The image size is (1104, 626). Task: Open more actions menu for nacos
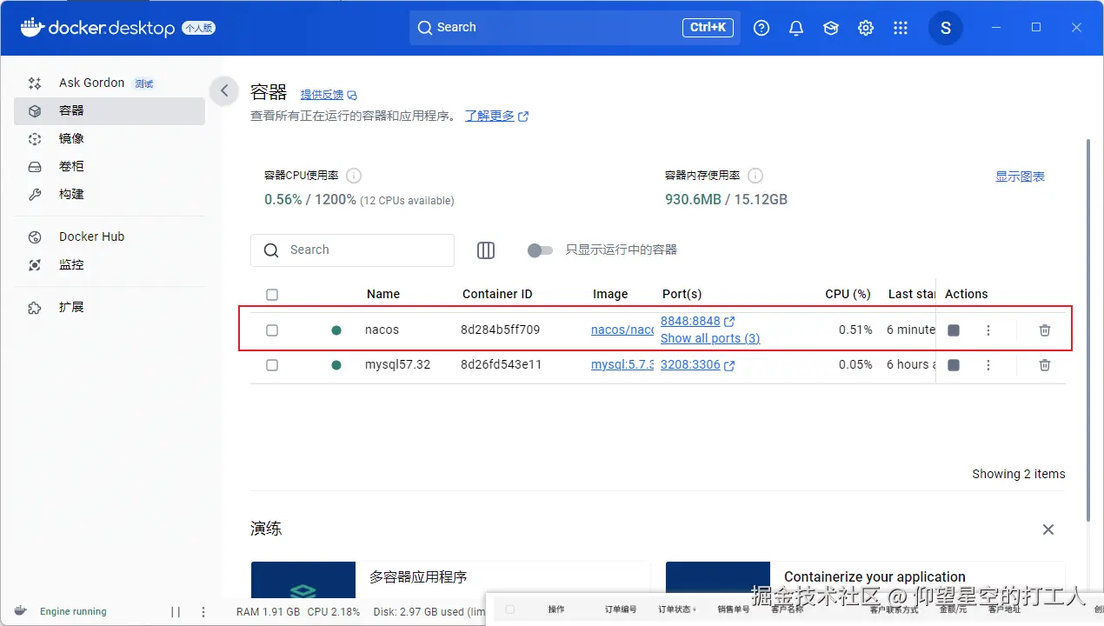988,330
